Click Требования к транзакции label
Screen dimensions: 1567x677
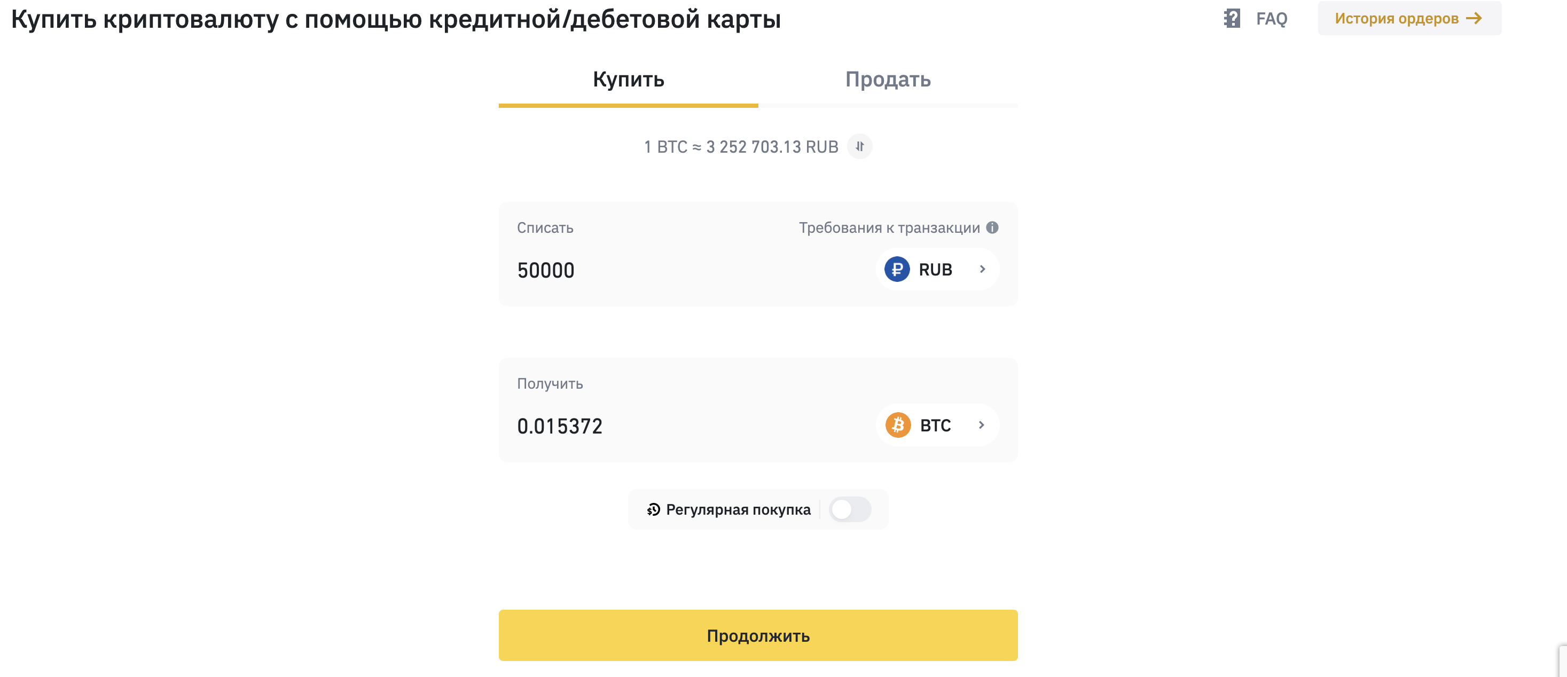pos(889,227)
